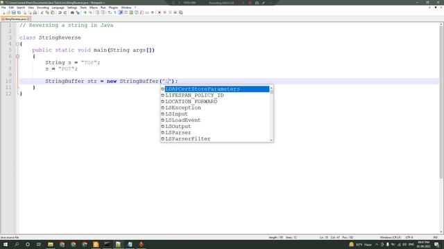This screenshot has height=249, width=444.
Task: Open the Function List toolbar icon
Action: (x=142, y=12)
